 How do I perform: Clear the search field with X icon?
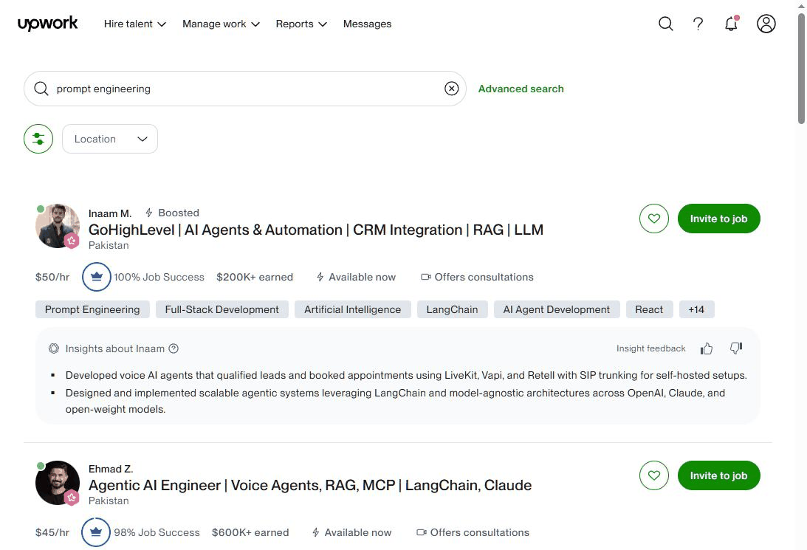[451, 89]
